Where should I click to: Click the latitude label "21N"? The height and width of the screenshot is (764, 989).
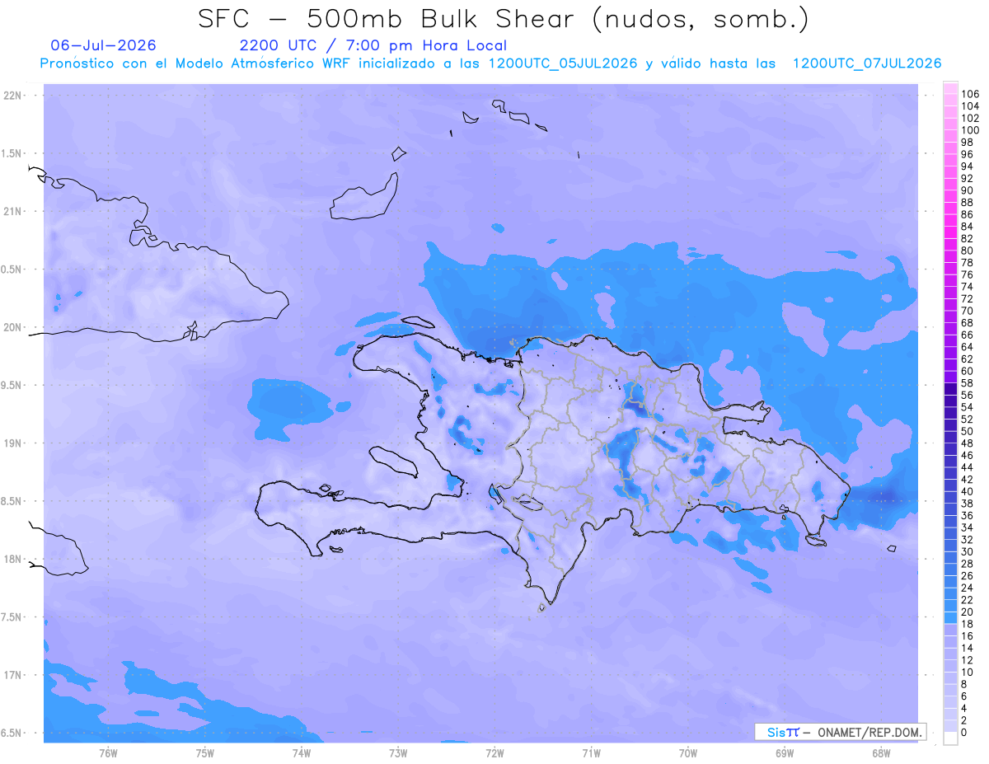click(x=13, y=212)
